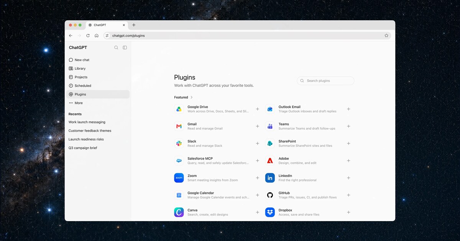Click the Salesforce MCP plugin name

pos(200,159)
